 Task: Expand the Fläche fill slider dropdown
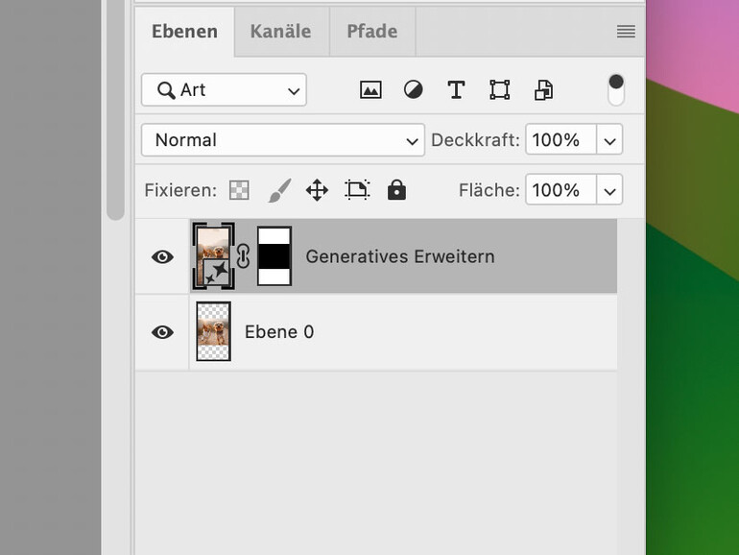pyautogui.click(x=610, y=190)
